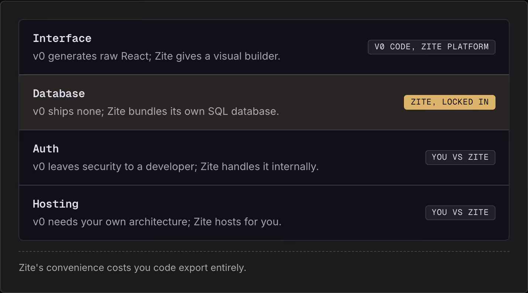
Task: Click the "V0 CODE, ZITE PLATFORM" badge
Action: tap(431, 47)
